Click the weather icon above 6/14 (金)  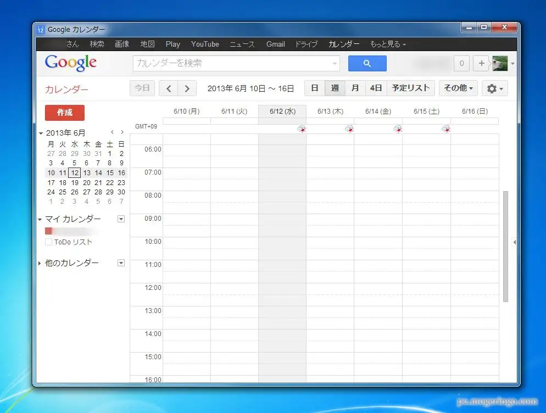point(398,129)
